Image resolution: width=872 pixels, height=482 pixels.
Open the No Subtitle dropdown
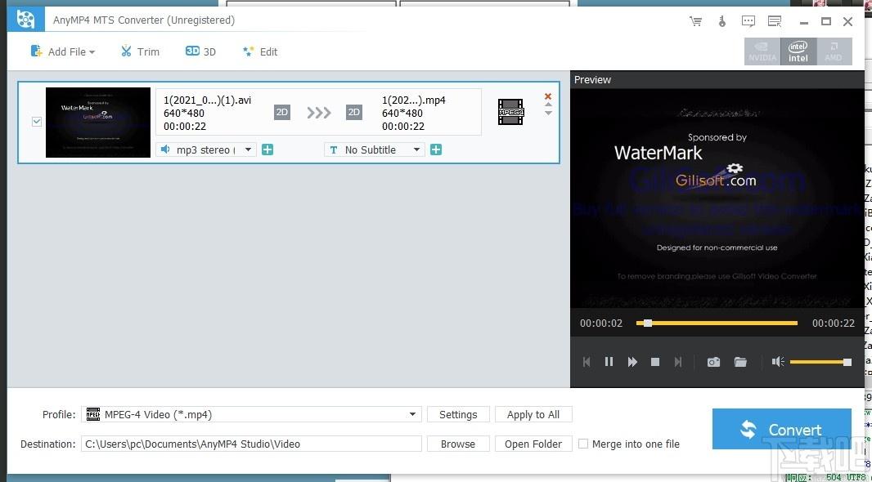point(375,150)
